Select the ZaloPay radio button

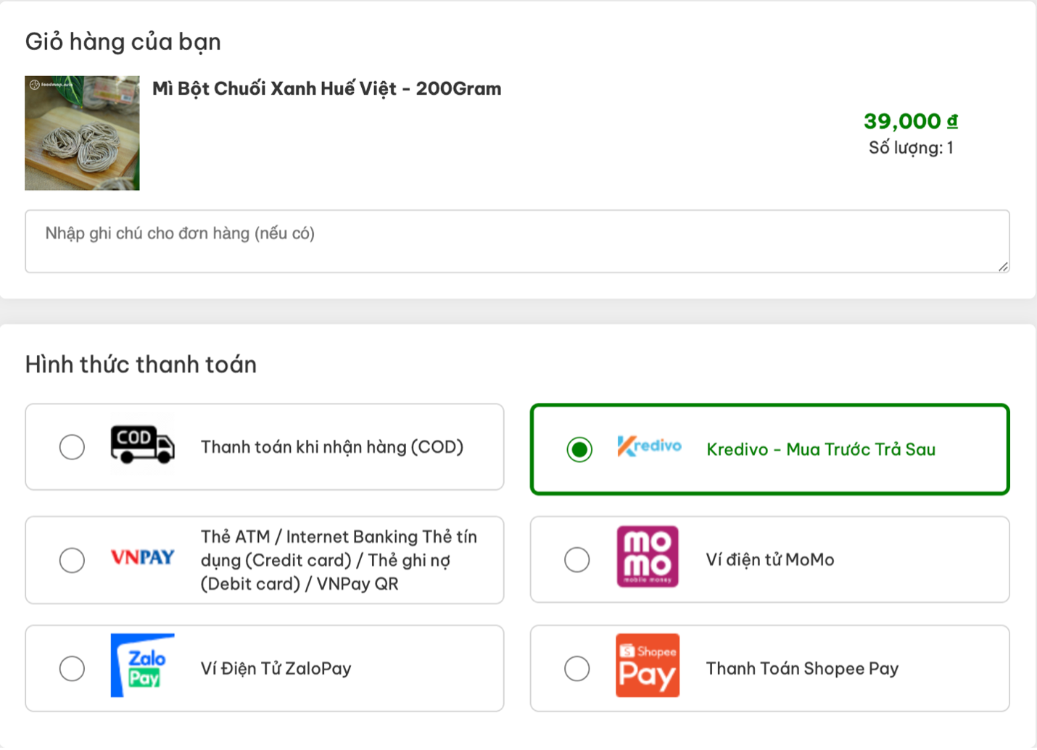72,668
